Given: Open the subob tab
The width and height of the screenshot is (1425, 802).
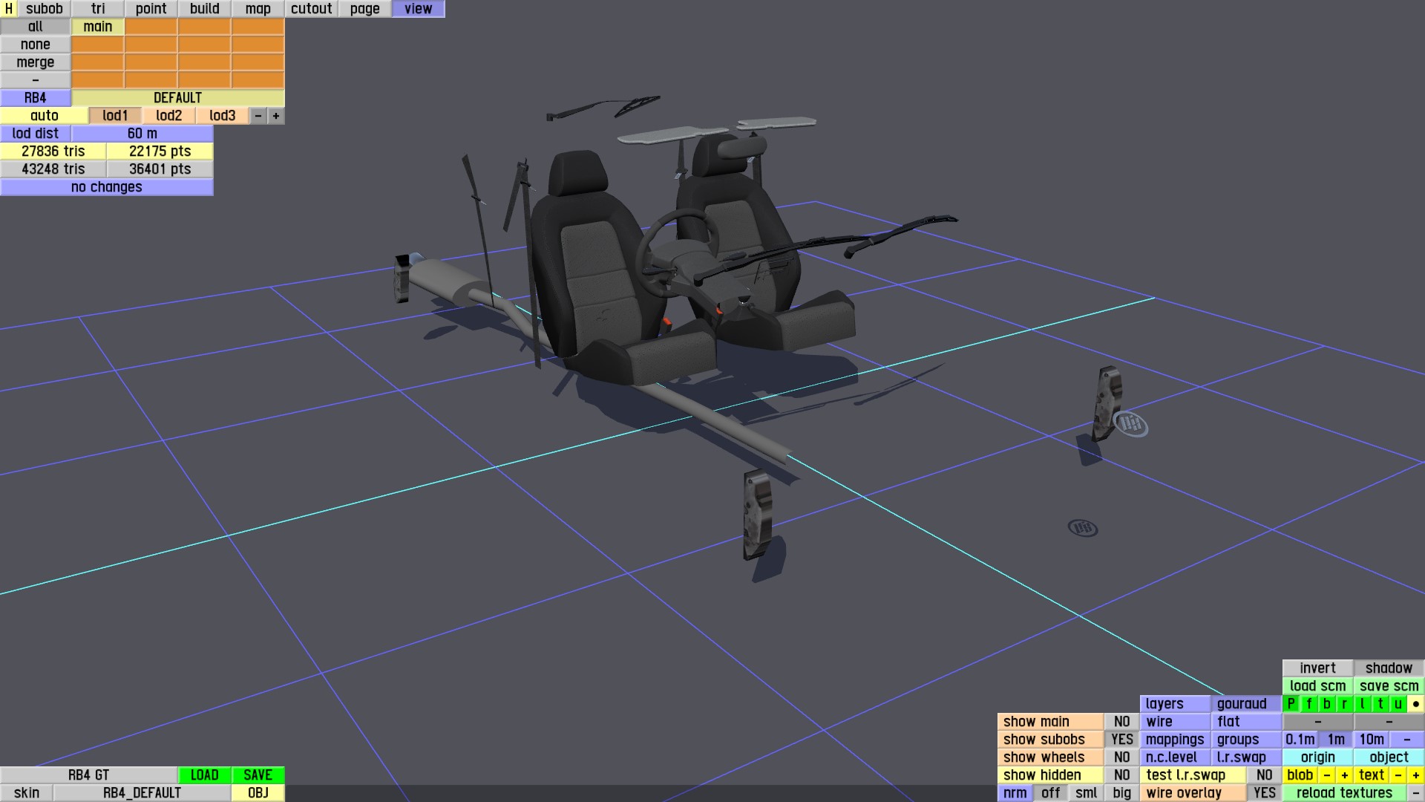Looking at the screenshot, I should 44,9.
